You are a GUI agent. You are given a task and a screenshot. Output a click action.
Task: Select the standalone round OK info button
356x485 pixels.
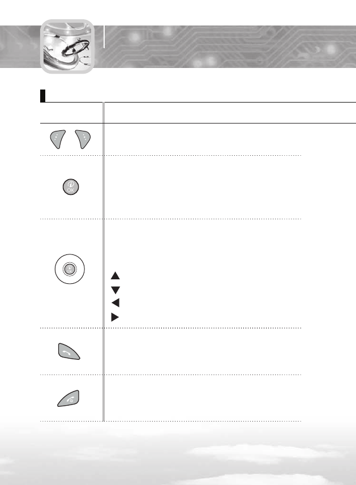click(x=71, y=187)
